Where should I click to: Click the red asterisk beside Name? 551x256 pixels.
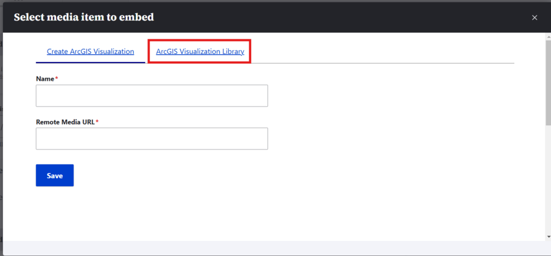57,79
